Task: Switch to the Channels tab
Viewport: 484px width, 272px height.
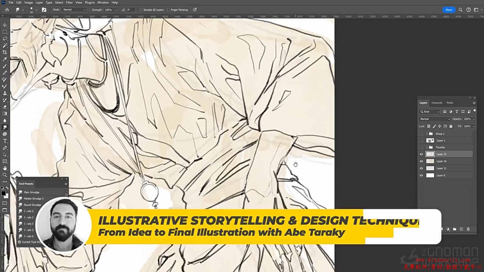Action: click(437, 103)
